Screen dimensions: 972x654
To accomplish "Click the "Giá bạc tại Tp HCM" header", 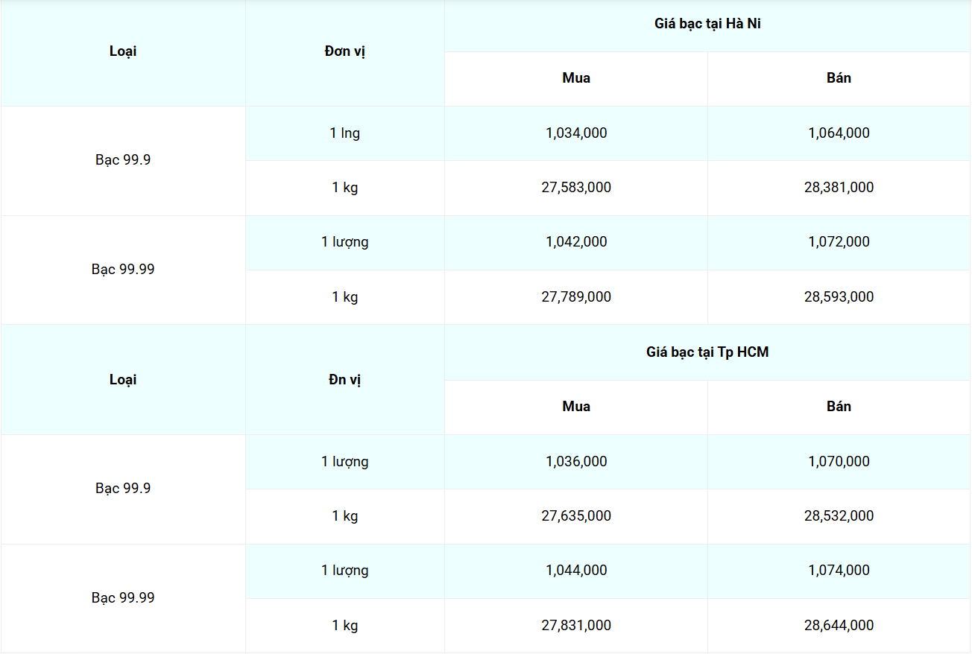I will point(707,352).
